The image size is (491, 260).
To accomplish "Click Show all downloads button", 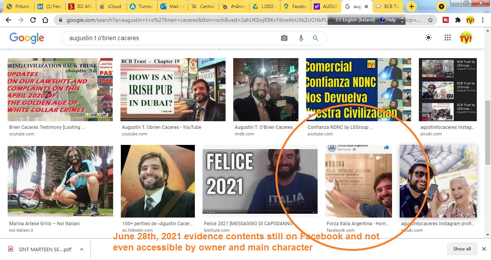I will point(462,249).
